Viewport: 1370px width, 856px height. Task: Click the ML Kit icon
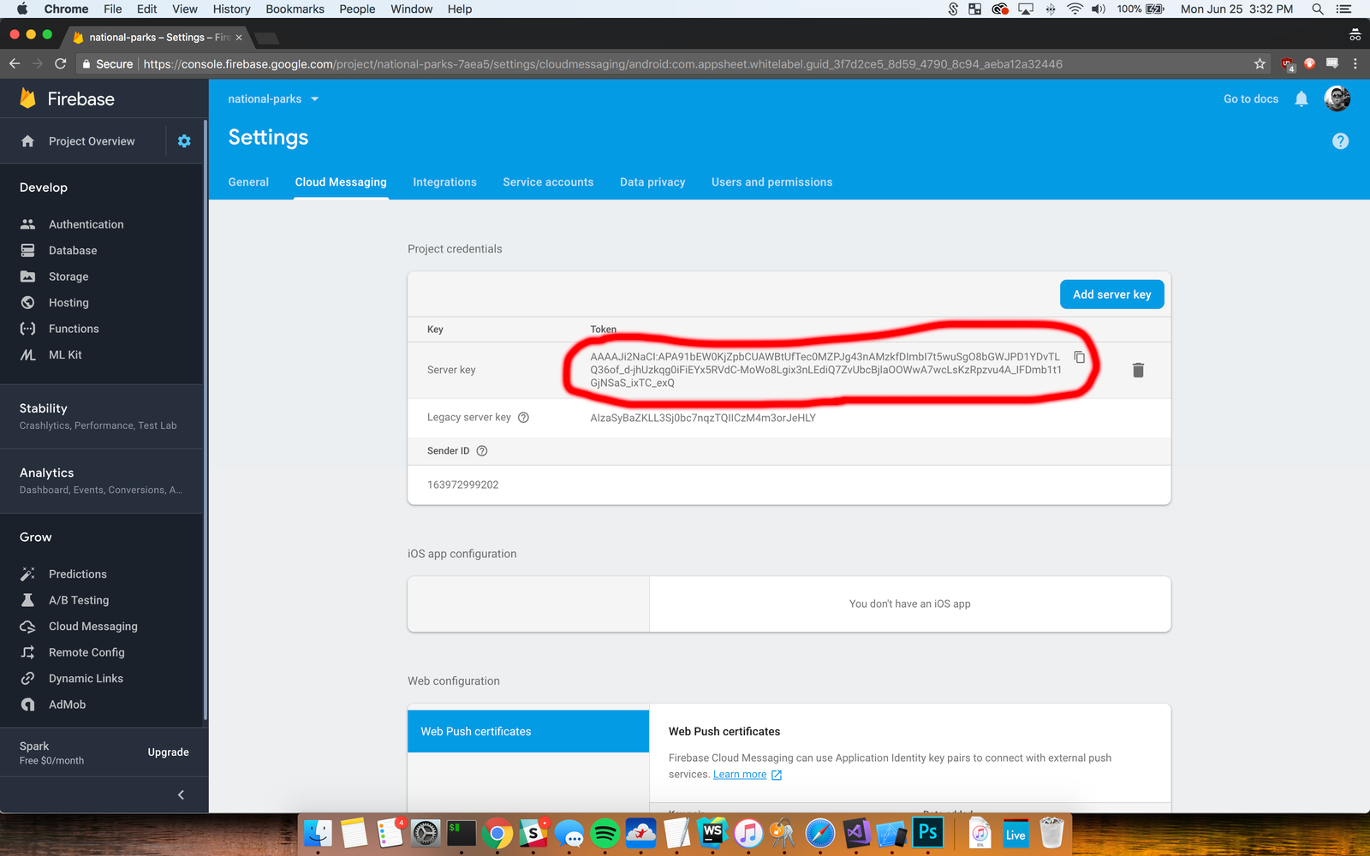28,354
